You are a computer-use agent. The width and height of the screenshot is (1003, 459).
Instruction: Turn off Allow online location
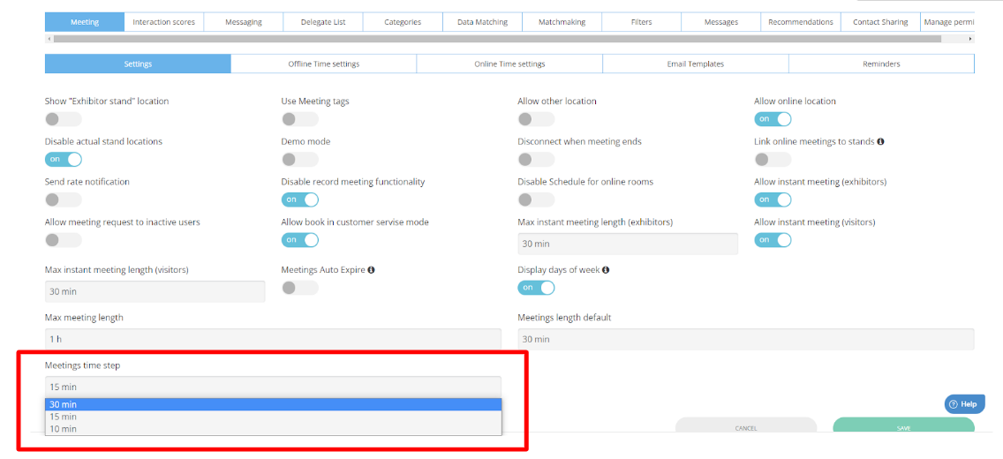click(773, 119)
